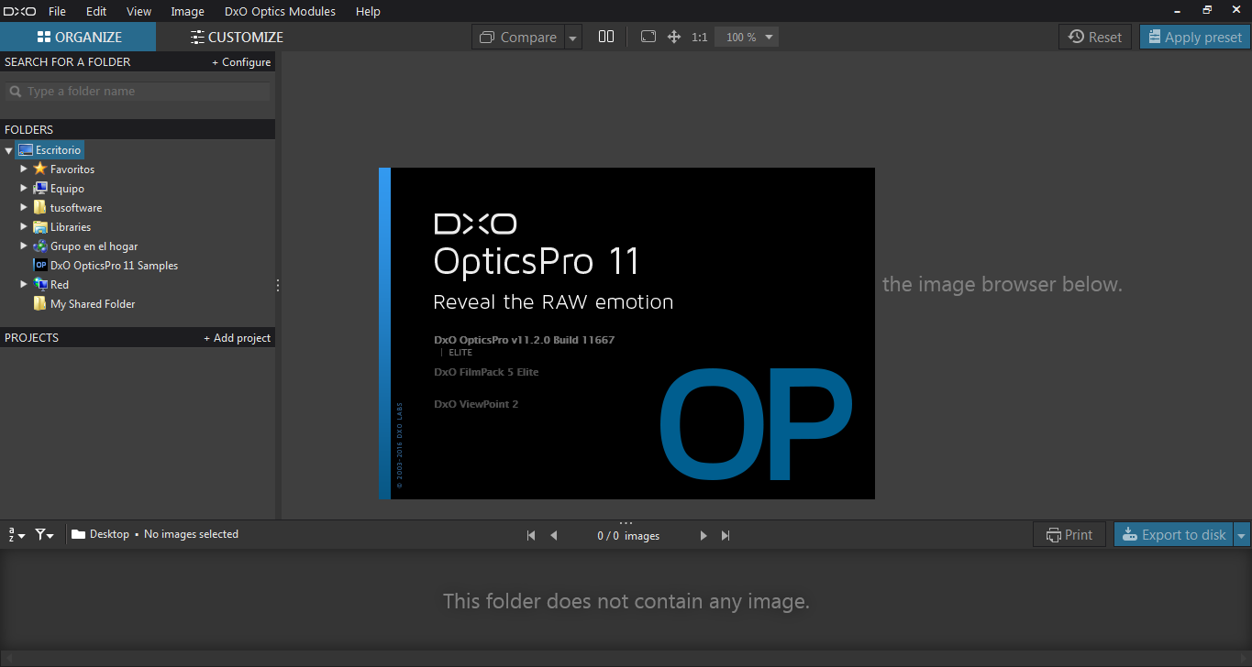Select the Favoritos label in tree
This screenshot has width=1252, height=667.
(72, 169)
